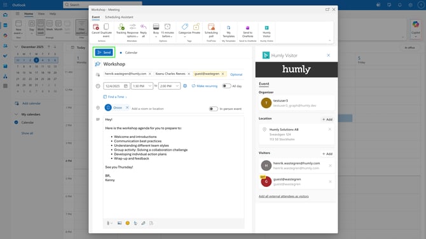The width and height of the screenshot is (426, 239).
Task: Click Add all external attendees as visitors
Action: (284, 196)
